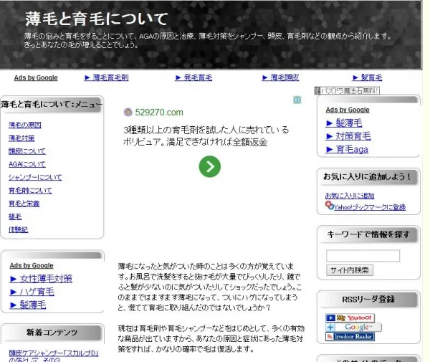Add feed via Google RSS badge
This screenshot has width=430, height=362.
[x=353, y=327]
